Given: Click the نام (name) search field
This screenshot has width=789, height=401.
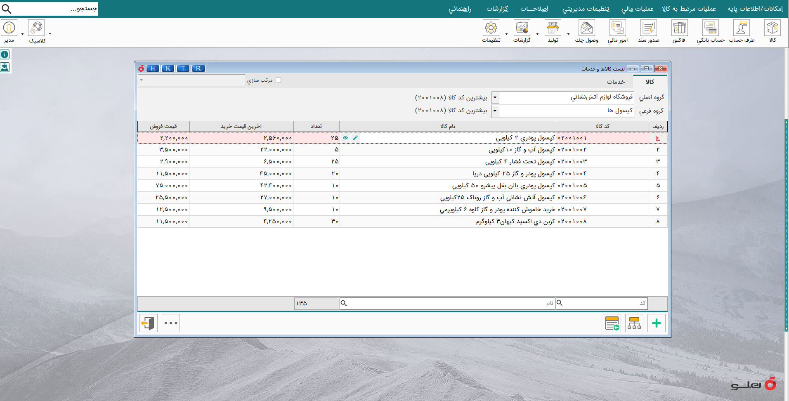Looking at the screenshot, I should point(447,304).
